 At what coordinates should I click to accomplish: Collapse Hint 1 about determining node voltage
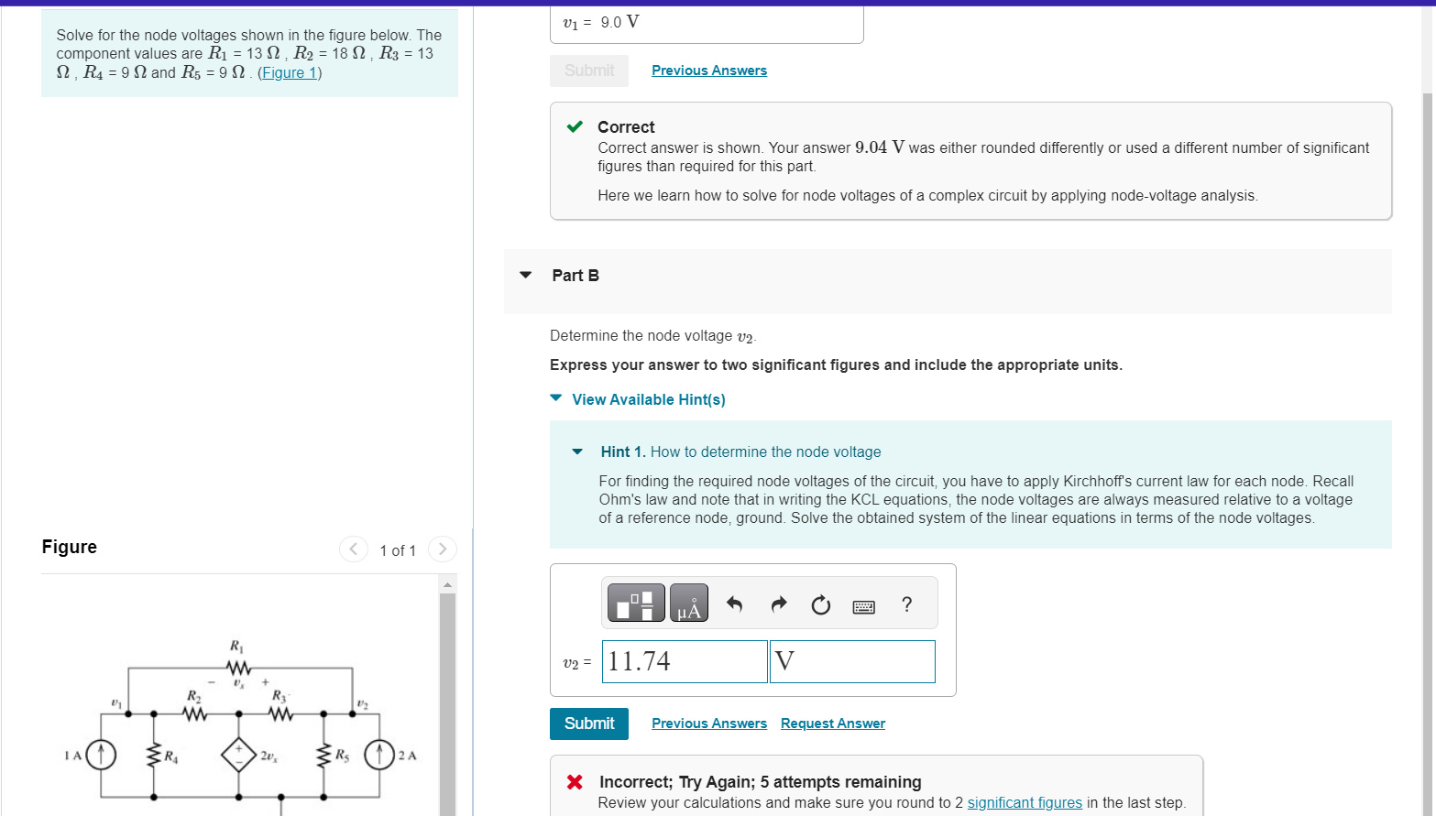(x=576, y=452)
